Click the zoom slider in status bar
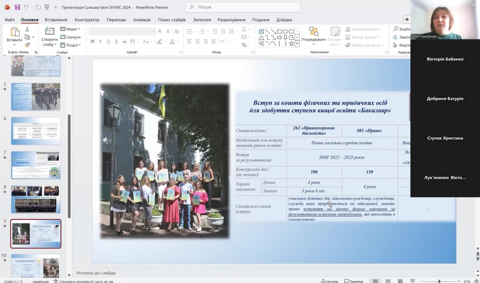The width and height of the screenshot is (480, 283). tap(439, 281)
